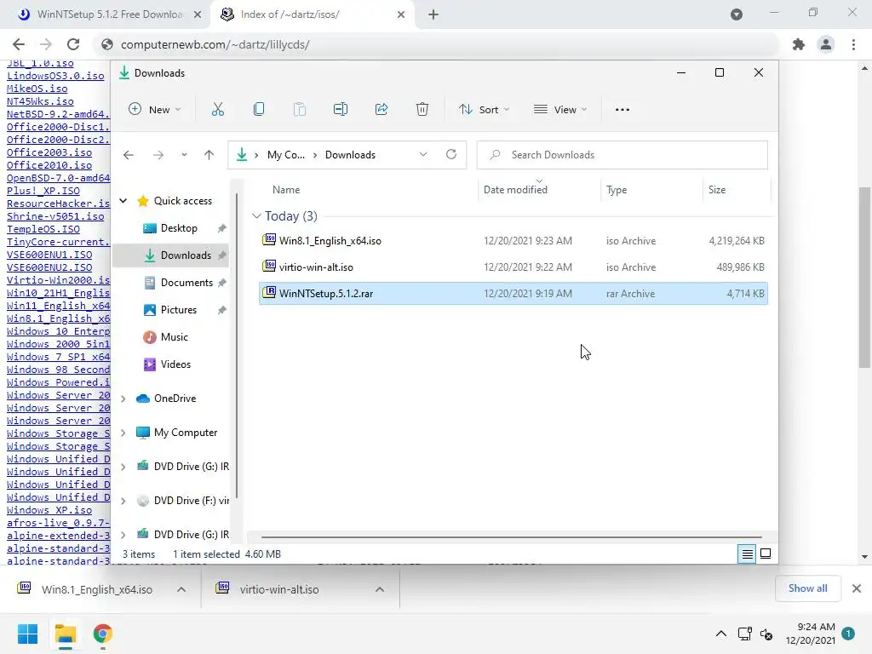The image size is (872, 654).
Task: Switch to large thumbnails view icon
Action: pyautogui.click(x=766, y=554)
